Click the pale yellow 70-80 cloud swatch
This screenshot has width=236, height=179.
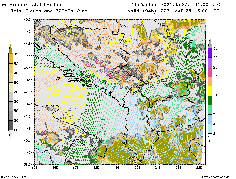11,87
